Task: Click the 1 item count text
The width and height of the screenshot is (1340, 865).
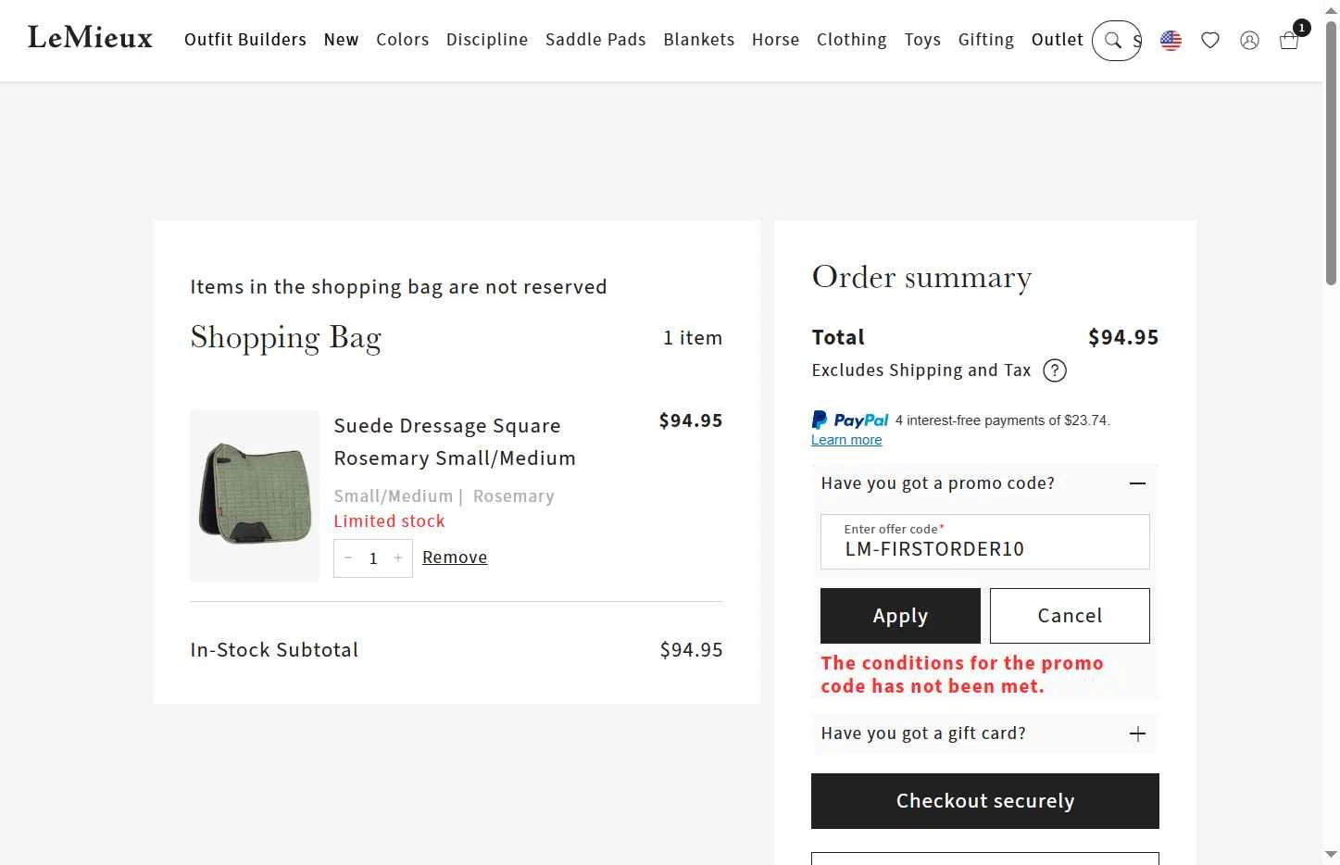Action: point(693,338)
